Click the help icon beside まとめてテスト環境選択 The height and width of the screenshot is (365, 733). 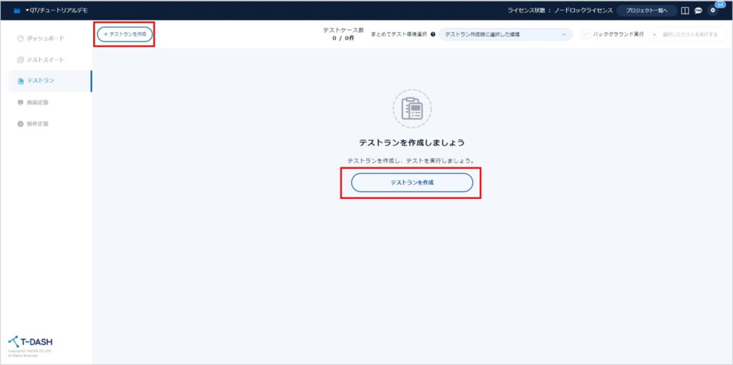click(433, 34)
